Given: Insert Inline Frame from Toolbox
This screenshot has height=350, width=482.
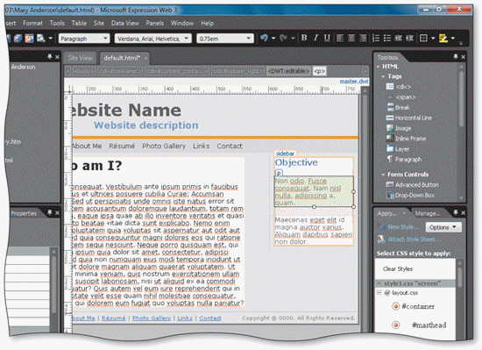Looking at the screenshot, I should [406, 139].
